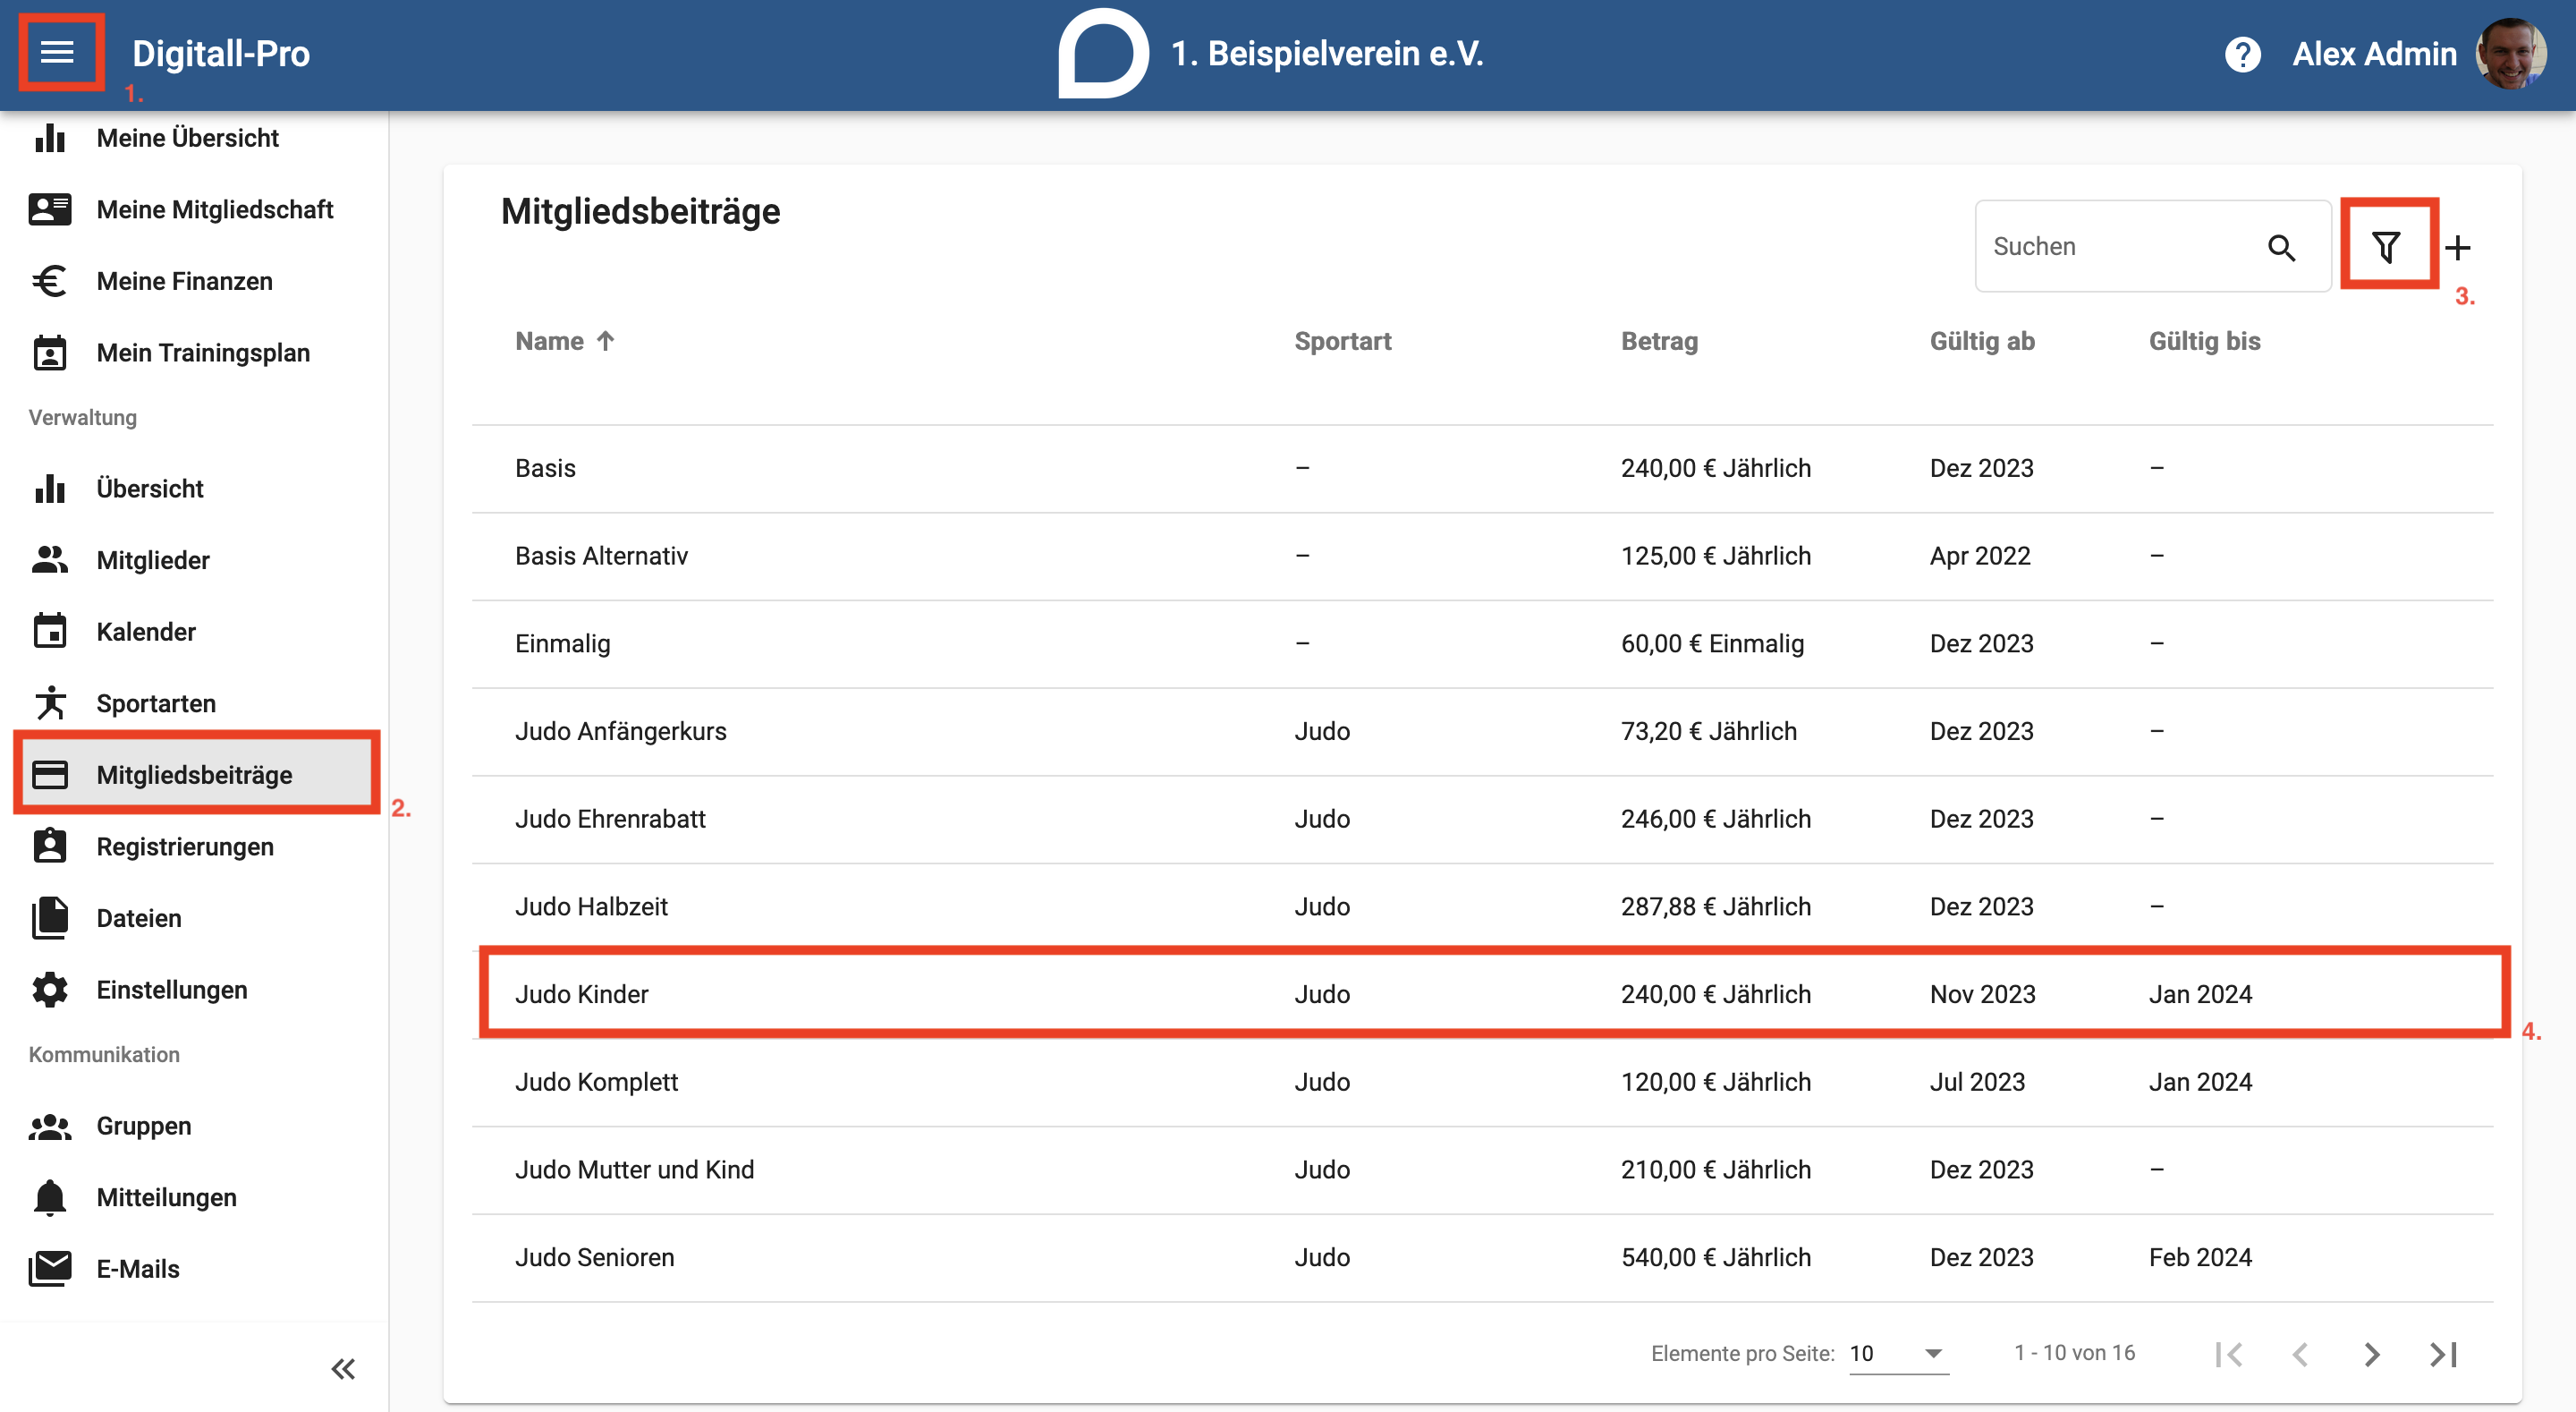The height and width of the screenshot is (1412, 2576).
Task: Open Sportarten in sidebar
Action: (194, 703)
